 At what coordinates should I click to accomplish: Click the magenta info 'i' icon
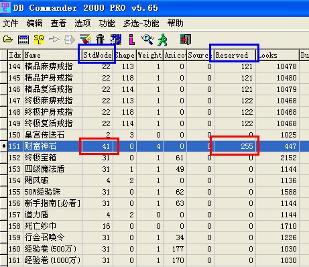(x=132, y=40)
